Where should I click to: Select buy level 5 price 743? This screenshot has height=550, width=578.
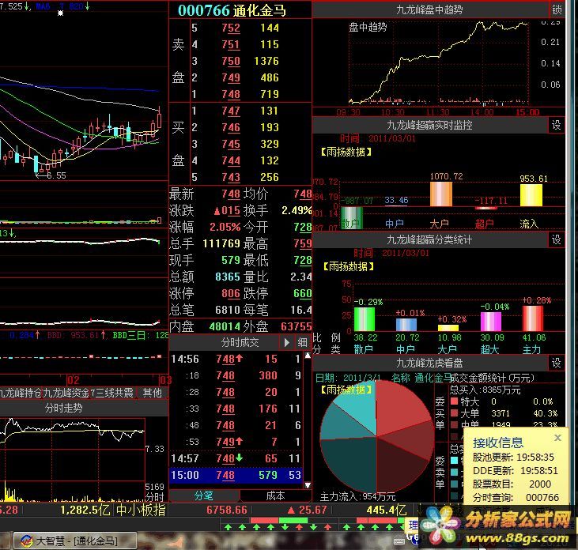click(x=231, y=177)
